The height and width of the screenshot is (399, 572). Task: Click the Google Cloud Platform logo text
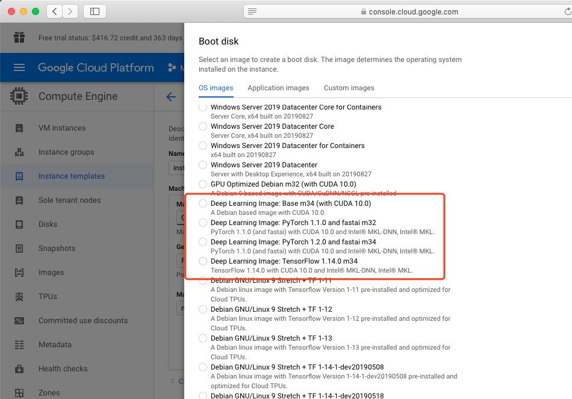[96, 67]
